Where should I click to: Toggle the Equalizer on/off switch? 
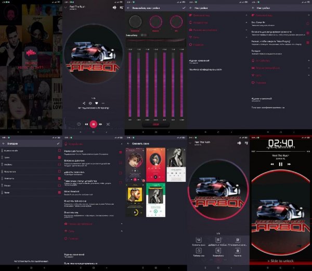(x=144, y=35)
